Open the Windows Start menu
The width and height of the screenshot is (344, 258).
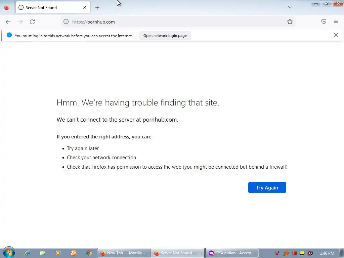point(8,253)
